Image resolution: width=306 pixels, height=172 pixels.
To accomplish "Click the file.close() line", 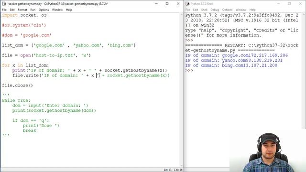I will pyautogui.click(x=18, y=86).
